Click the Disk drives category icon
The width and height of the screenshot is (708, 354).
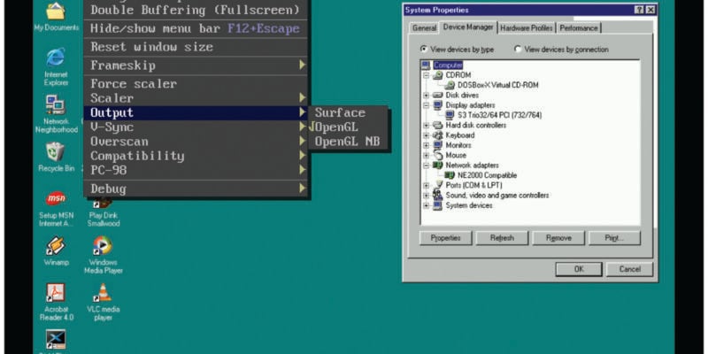(438, 95)
